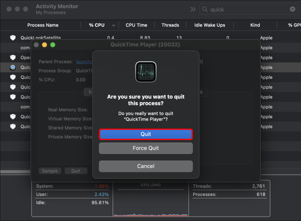The width and height of the screenshot is (301, 221).
Task: Sort by the Process Name column
Action: click(43, 25)
